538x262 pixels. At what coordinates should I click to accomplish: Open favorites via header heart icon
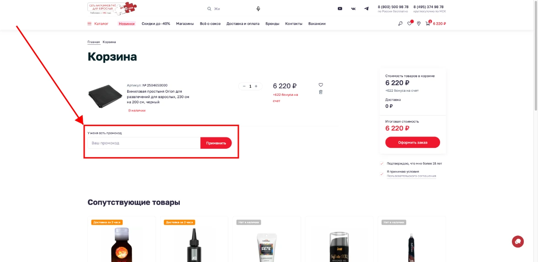pos(409,24)
